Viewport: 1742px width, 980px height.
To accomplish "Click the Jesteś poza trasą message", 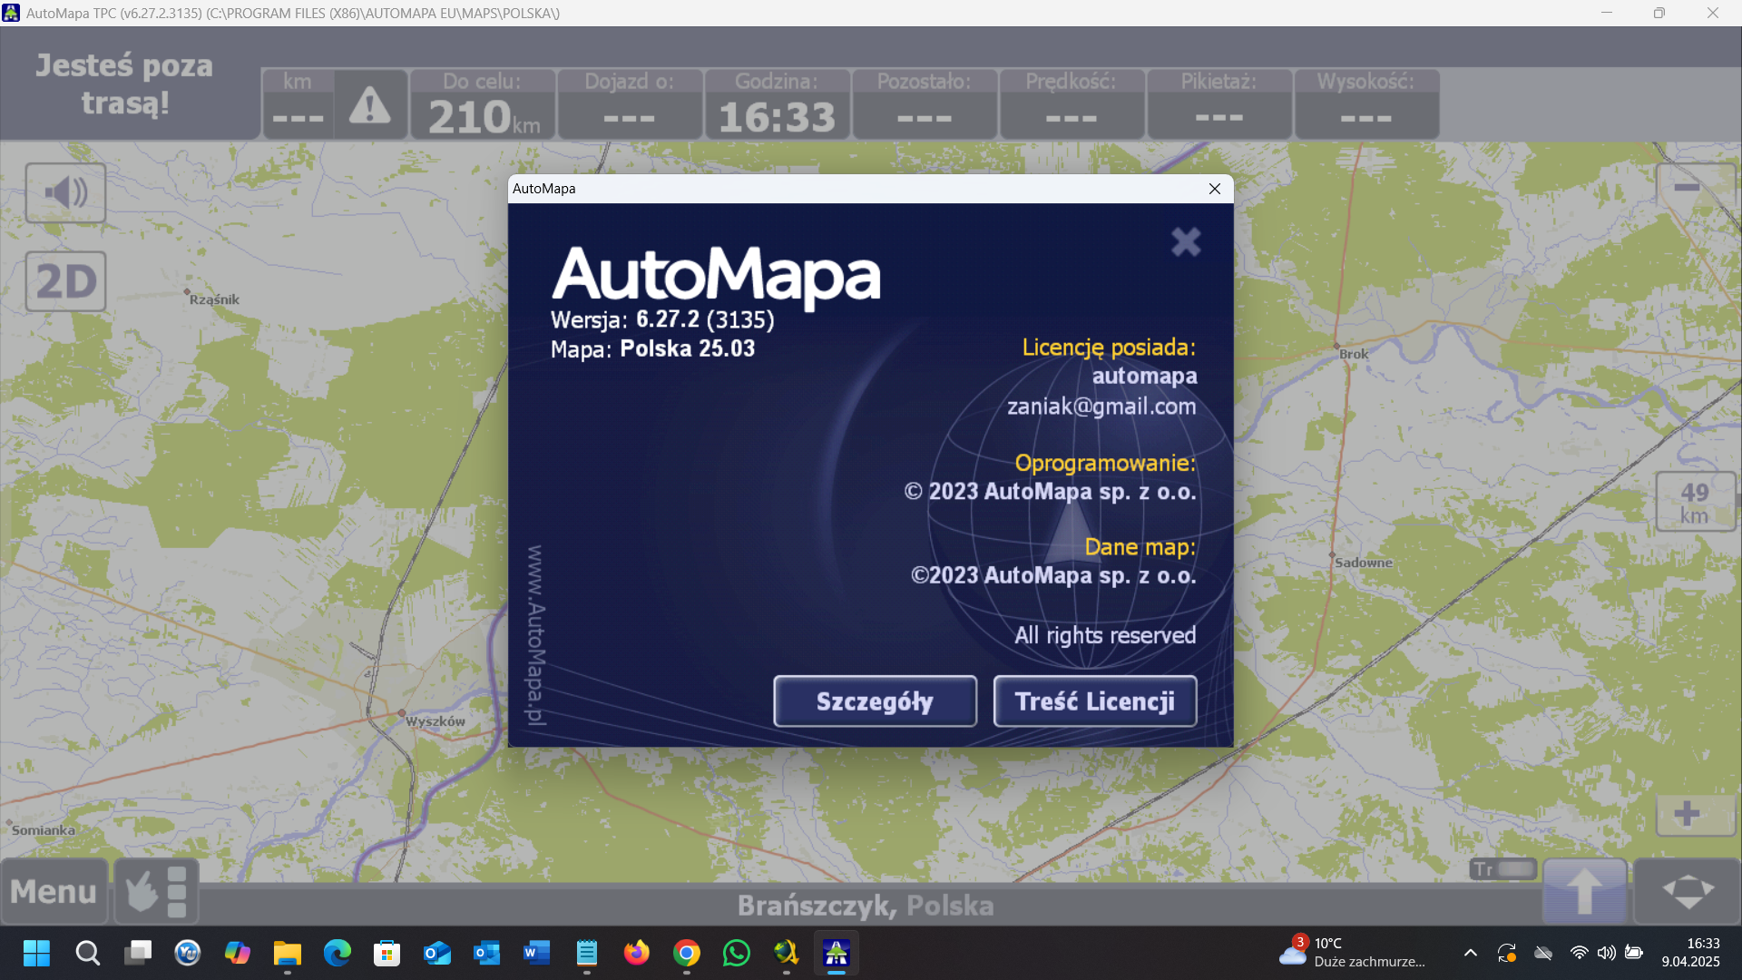I will tap(125, 83).
